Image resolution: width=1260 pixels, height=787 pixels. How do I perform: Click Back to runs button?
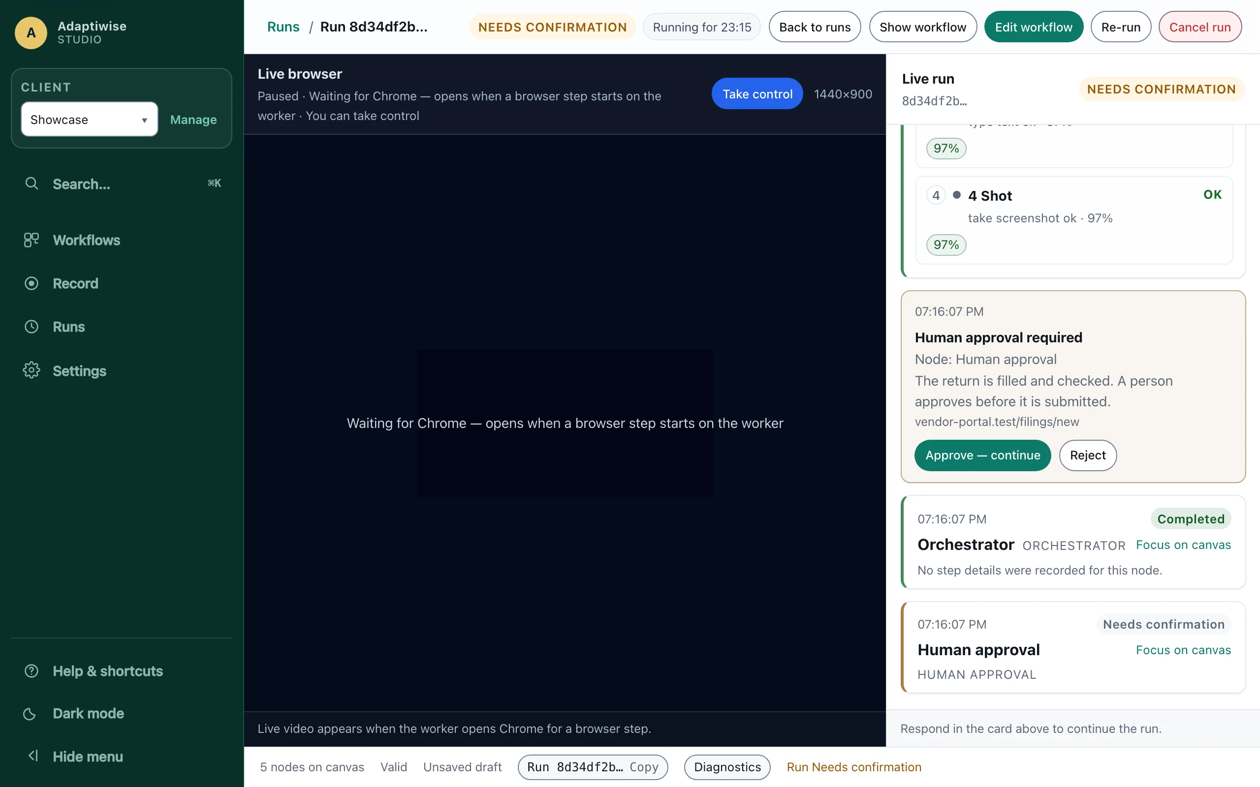click(815, 27)
